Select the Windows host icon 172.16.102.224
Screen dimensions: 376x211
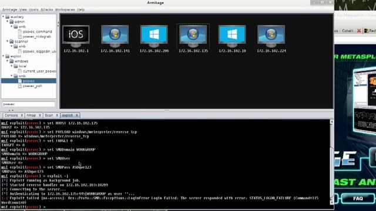click(271, 36)
